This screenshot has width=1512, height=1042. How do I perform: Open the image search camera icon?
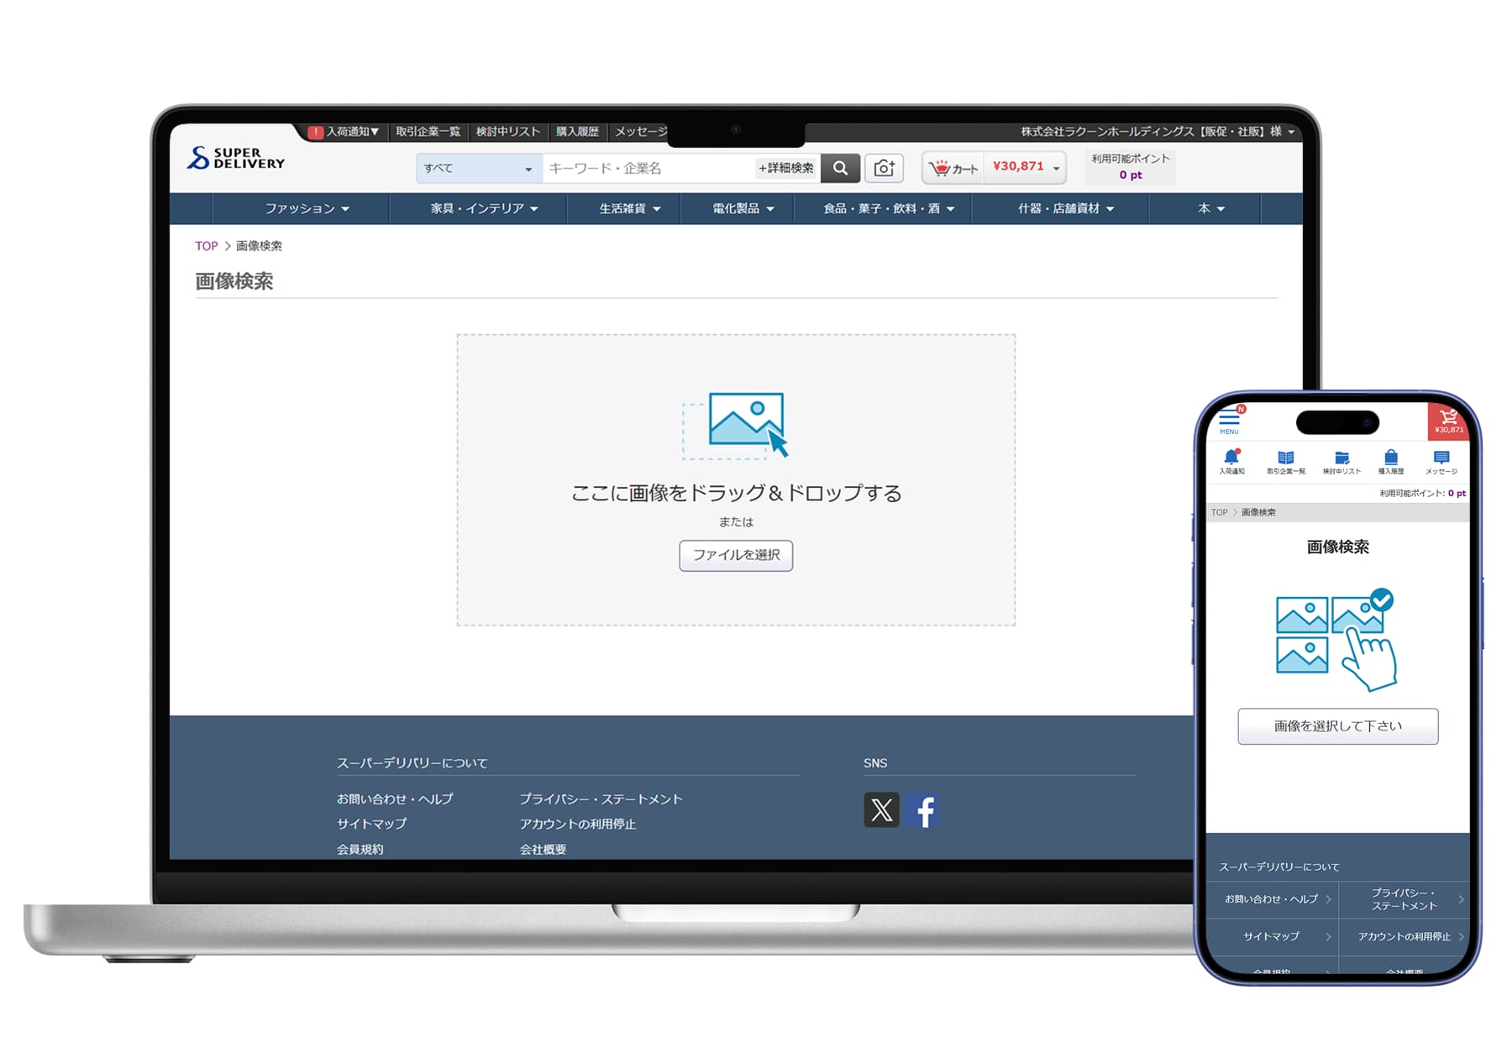point(884,167)
